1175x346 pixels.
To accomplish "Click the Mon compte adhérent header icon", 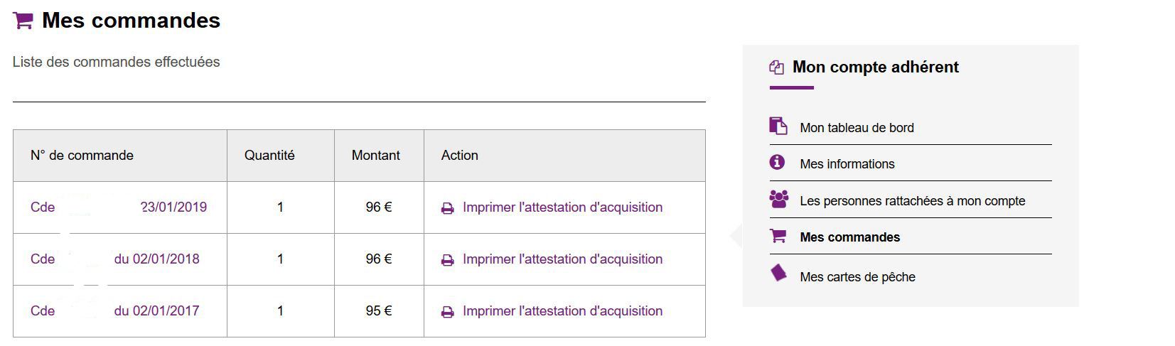I will coord(776,67).
